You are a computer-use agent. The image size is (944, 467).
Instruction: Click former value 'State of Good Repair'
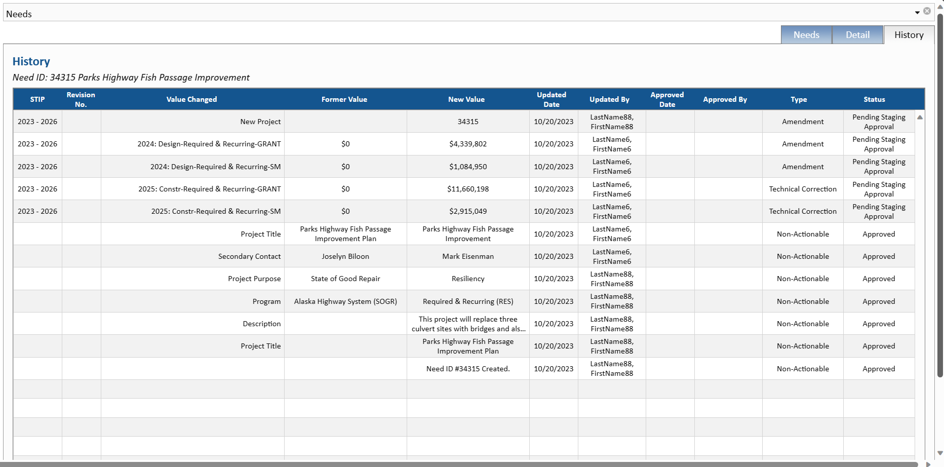345,279
